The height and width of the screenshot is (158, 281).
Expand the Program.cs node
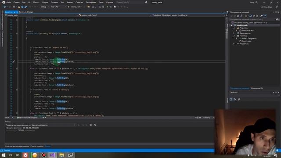tap(234, 44)
